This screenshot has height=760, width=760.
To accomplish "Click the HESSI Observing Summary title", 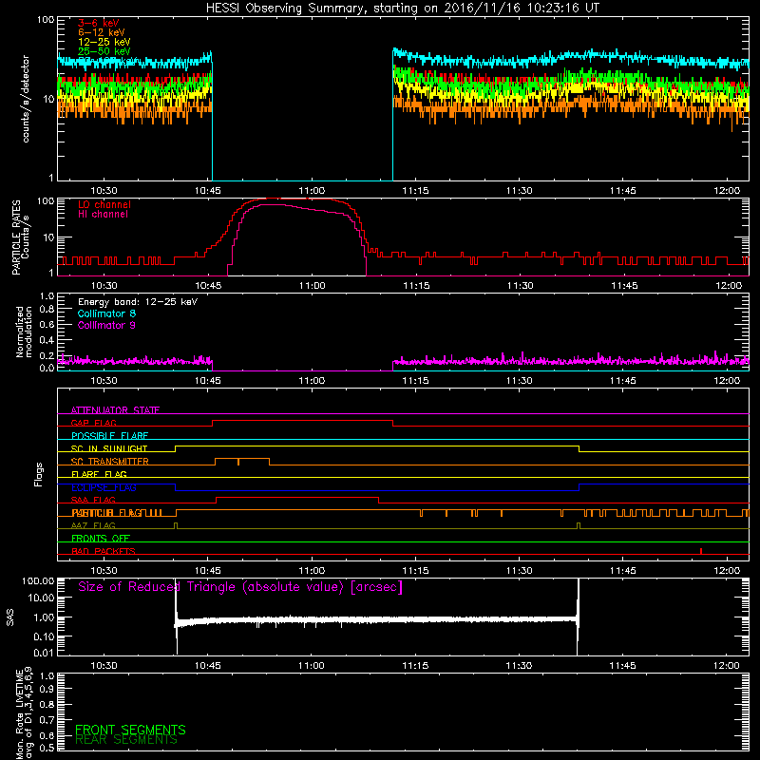I will [403, 9].
